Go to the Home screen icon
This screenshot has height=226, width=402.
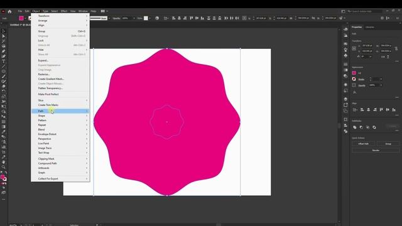click(10, 11)
